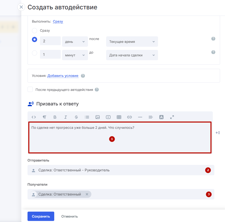The width and height of the screenshot is (225, 222).
Task: Click the "Сохранить" button
Action: 41,216
